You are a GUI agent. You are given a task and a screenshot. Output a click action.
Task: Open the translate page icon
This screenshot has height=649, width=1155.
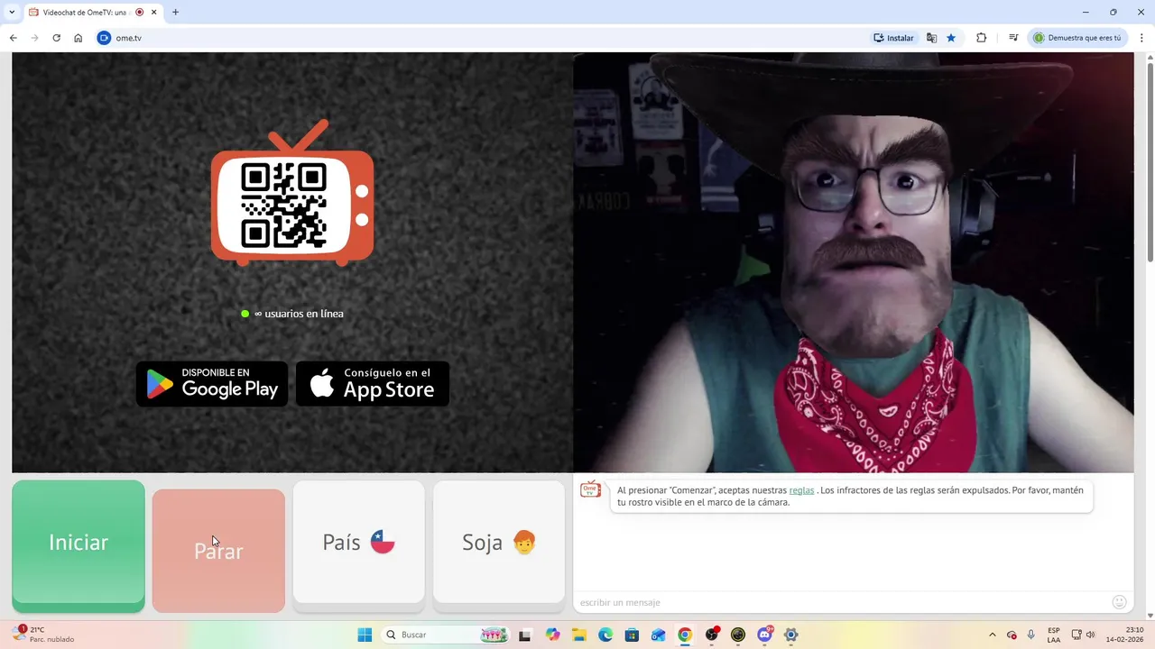coord(931,38)
